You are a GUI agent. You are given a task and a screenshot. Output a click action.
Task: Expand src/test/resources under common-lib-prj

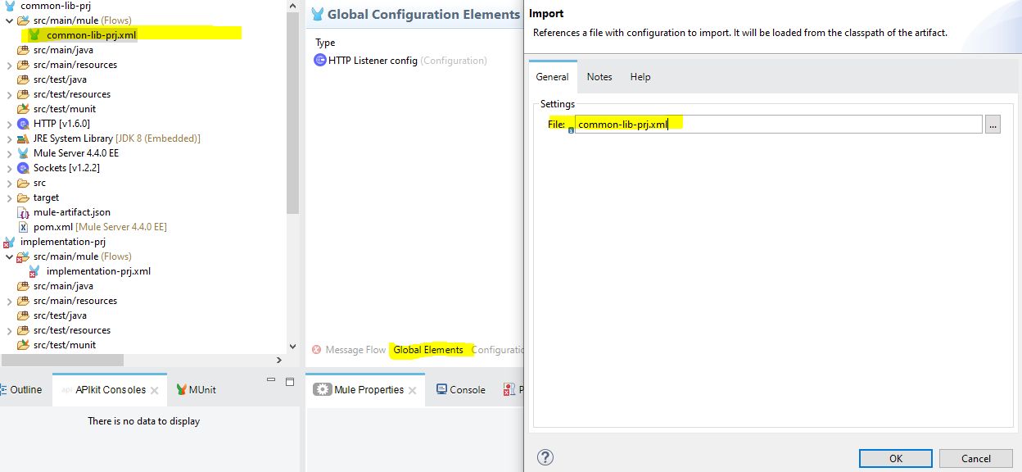[x=9, y=94]
